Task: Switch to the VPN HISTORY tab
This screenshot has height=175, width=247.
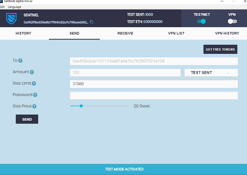Action: click(x=227, y=33)
